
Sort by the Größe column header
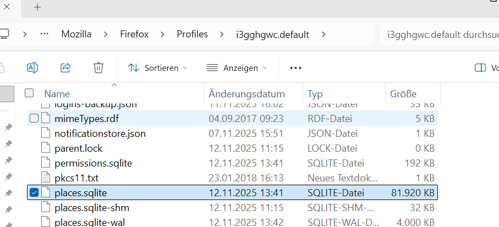tap(403, 94)
